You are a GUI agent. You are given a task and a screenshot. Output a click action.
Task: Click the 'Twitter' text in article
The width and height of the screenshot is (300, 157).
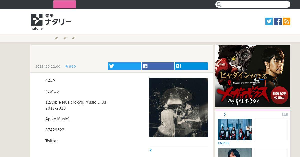[52, 141]
